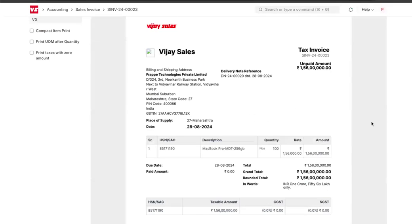Click DN-24-00020 dtd. 28-08-2024 reference

[246, 76]
